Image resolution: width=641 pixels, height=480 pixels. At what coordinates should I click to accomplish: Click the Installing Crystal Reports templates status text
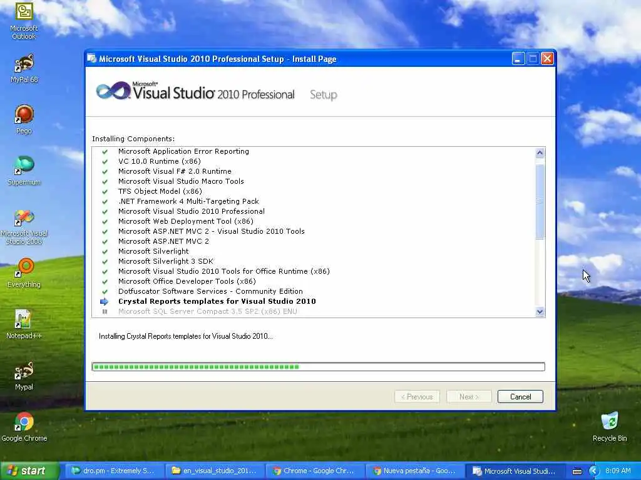(x=185, y=336)
